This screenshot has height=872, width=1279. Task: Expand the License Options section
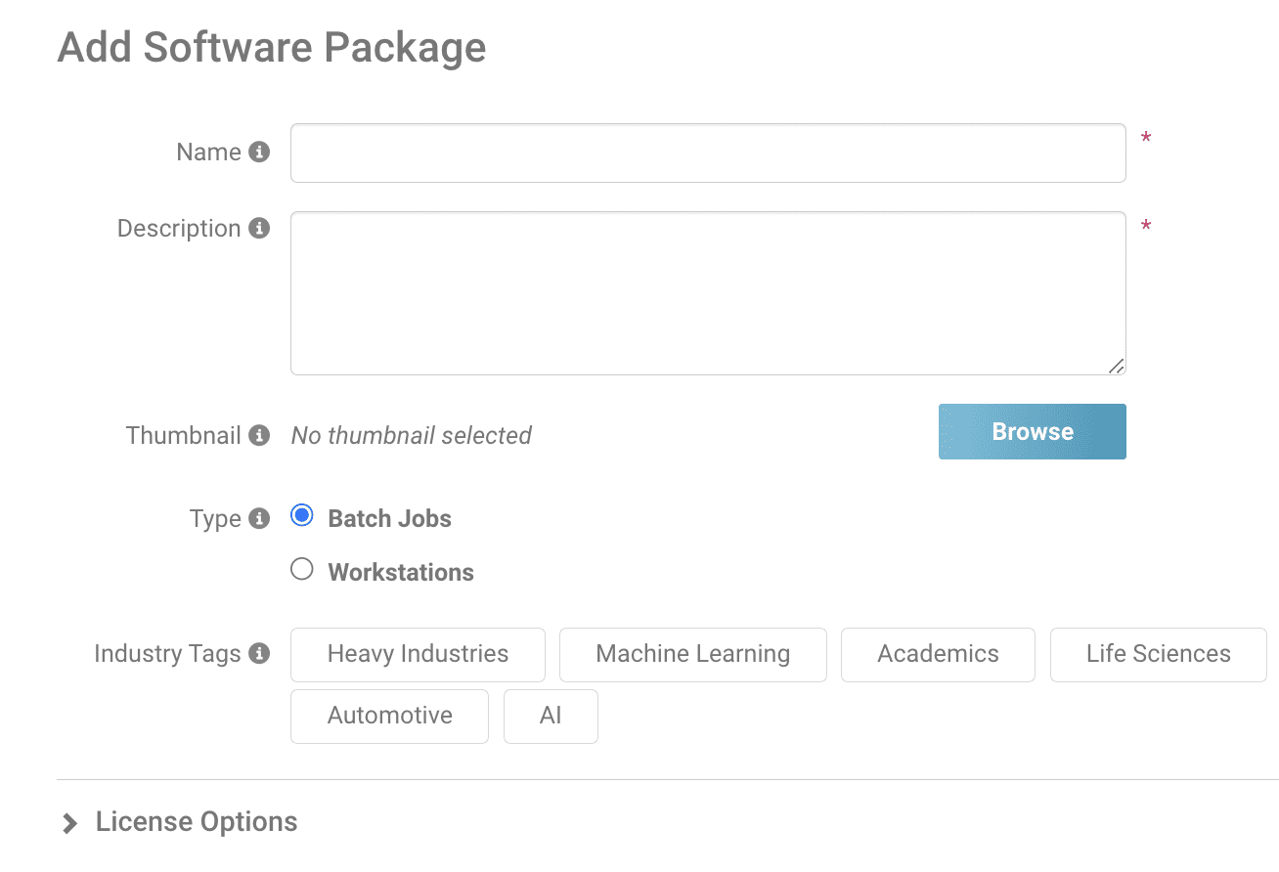click(x=196, y=821)
